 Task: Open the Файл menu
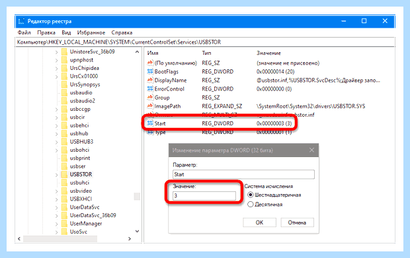pyautogui.click(x=24, y=32)
